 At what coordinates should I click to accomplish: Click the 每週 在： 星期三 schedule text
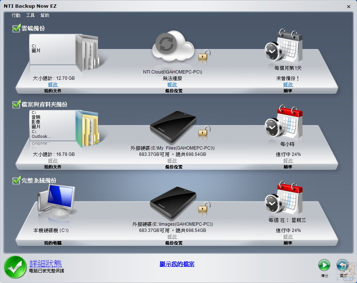tap(287, 220)
